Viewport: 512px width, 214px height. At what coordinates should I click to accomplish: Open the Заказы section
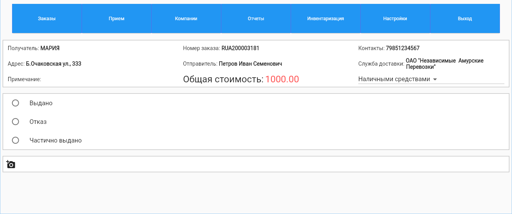pyautogui.click(x=47, y=18)
